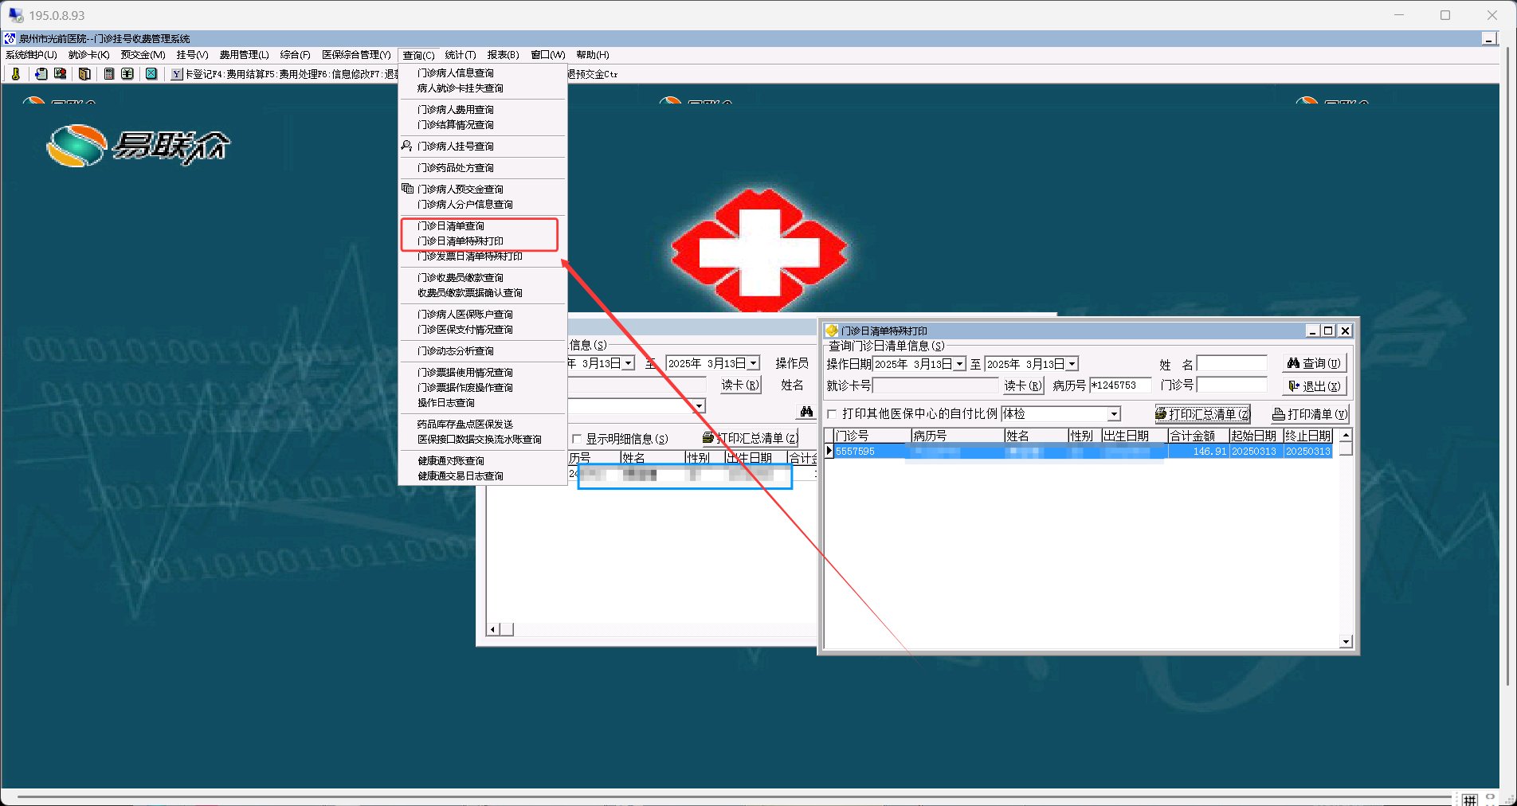Select 门诊日清单查询 menu entry

[451, 226]
